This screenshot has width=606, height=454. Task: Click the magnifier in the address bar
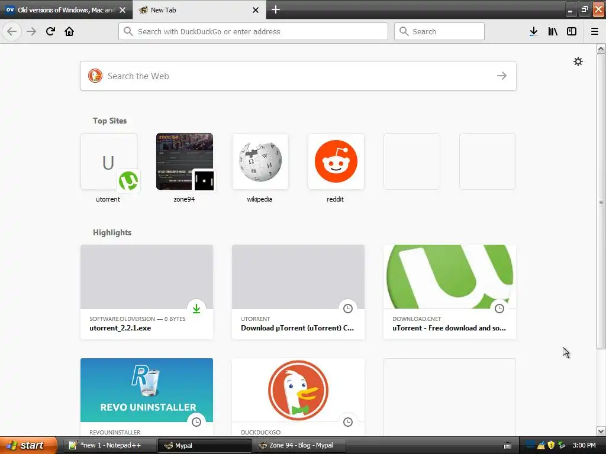128,31
